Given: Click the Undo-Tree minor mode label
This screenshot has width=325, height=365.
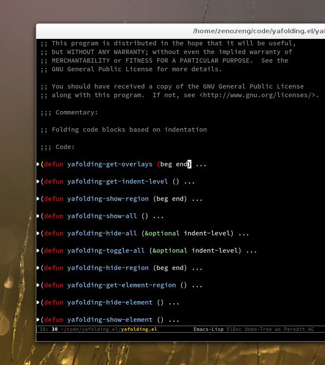Looking at the screenshot, I should tap(258, 330).
